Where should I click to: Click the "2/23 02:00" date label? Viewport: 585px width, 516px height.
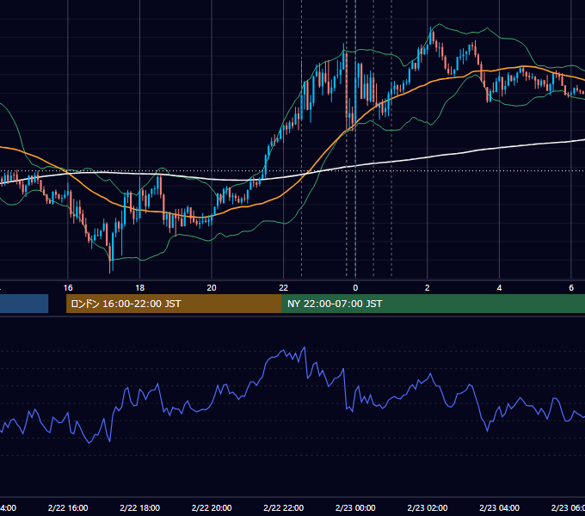[x=428, y=507]
